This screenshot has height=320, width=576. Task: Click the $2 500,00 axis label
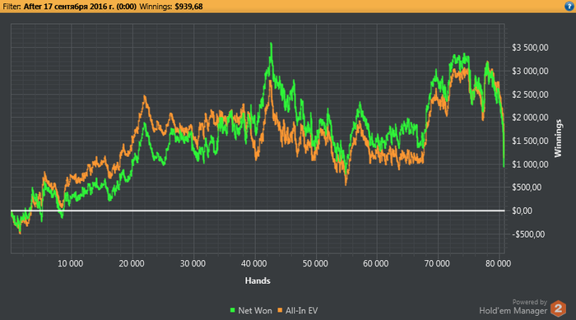click(x=530, y=95)
